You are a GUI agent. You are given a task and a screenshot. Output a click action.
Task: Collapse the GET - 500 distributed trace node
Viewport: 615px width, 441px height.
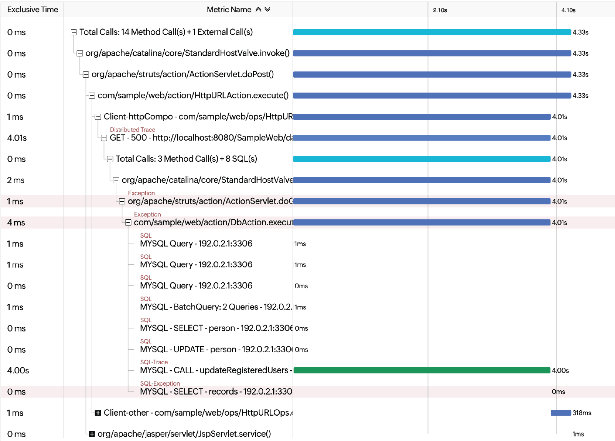pyautogui.click(x=104, y=138)
